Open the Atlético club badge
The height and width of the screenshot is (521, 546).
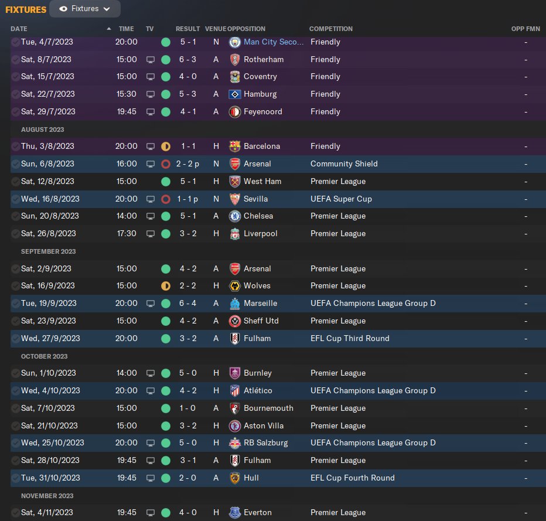coord(235,391)
